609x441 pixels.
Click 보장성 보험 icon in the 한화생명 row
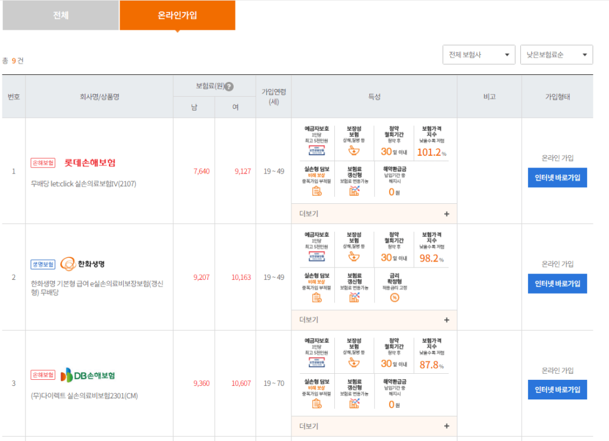point(354,256)
